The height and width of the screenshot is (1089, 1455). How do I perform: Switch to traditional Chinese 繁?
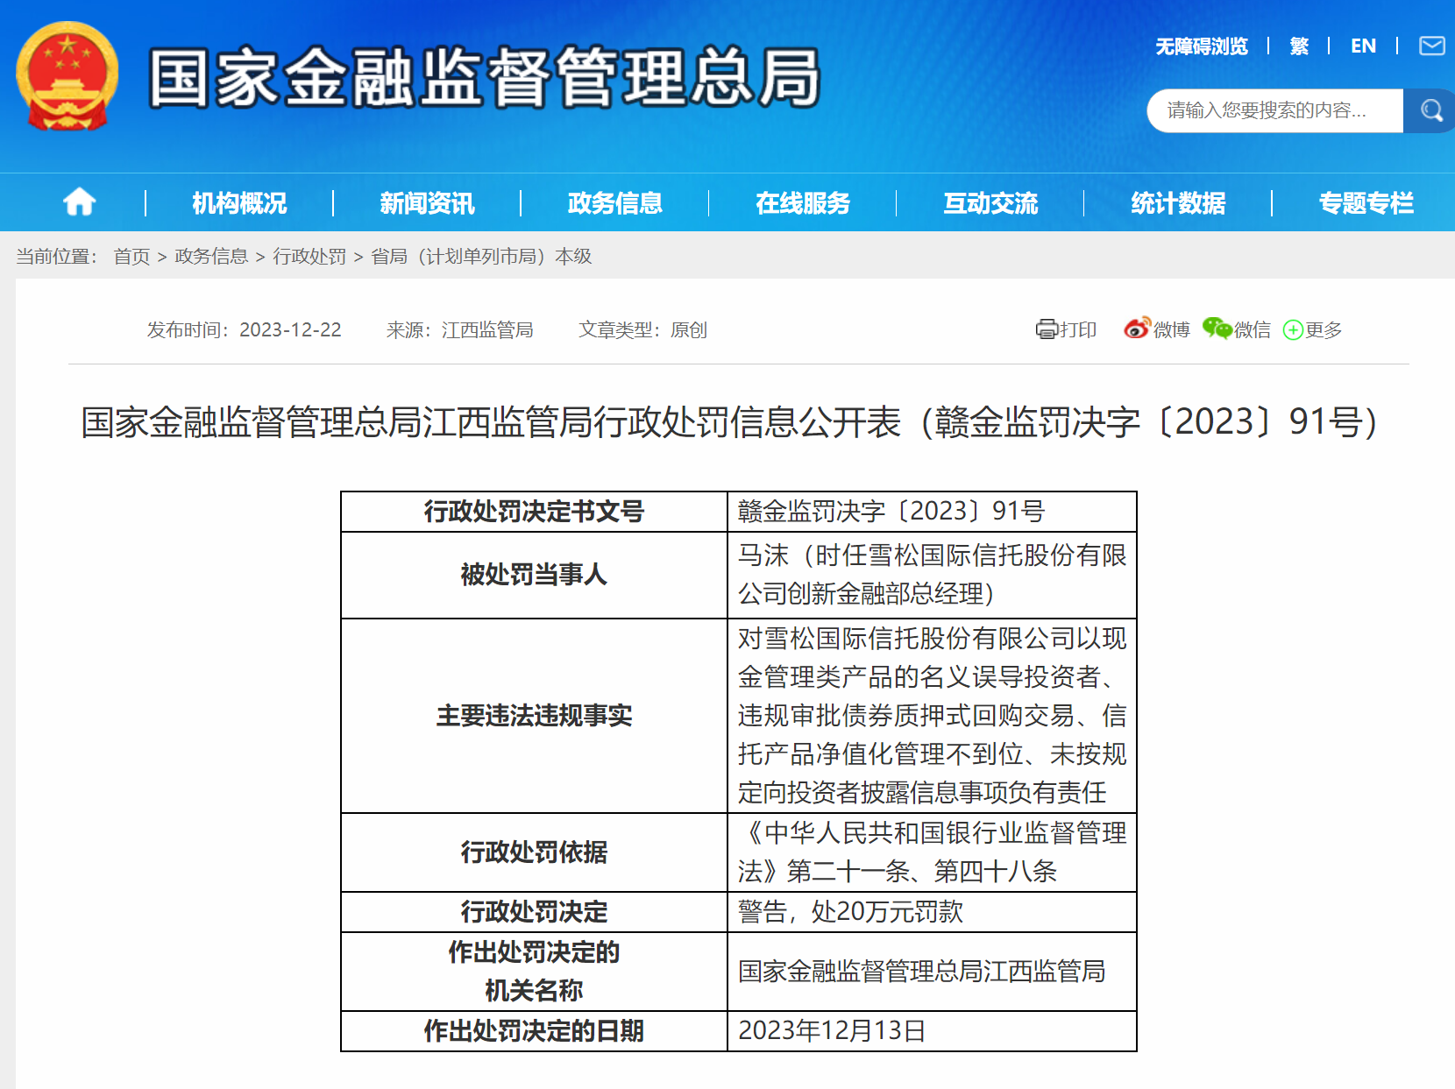pos(1299,46)
